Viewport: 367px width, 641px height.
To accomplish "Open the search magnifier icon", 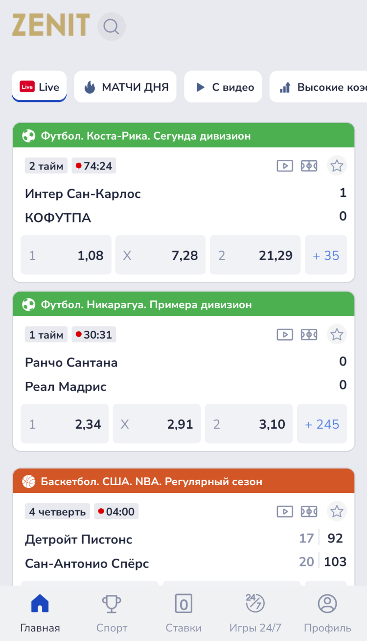I will (x=112, y=26).
